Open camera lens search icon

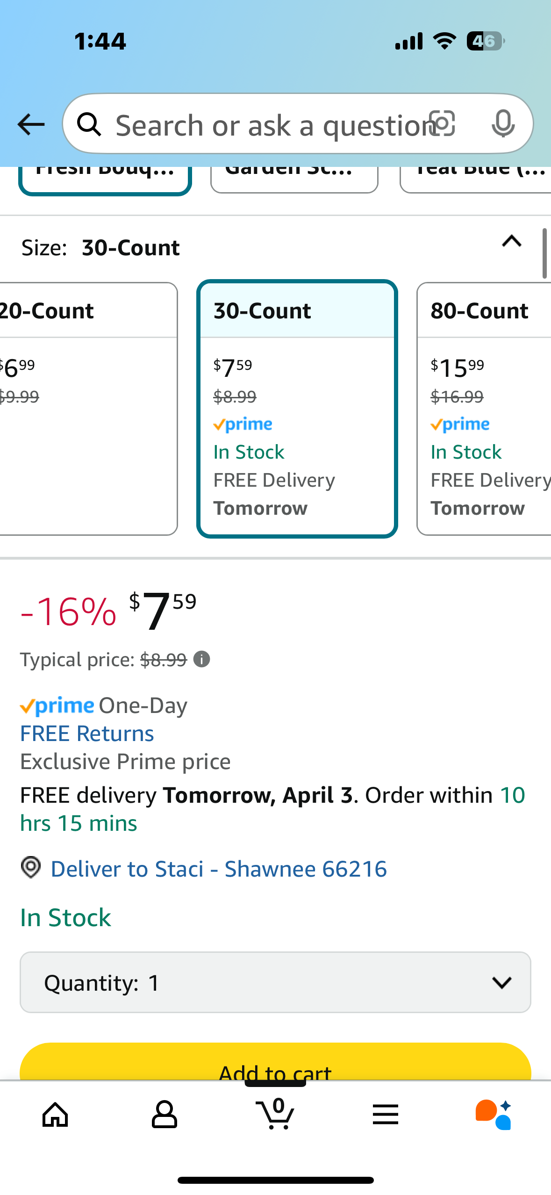pyautogui.click(x=442, y=124)
